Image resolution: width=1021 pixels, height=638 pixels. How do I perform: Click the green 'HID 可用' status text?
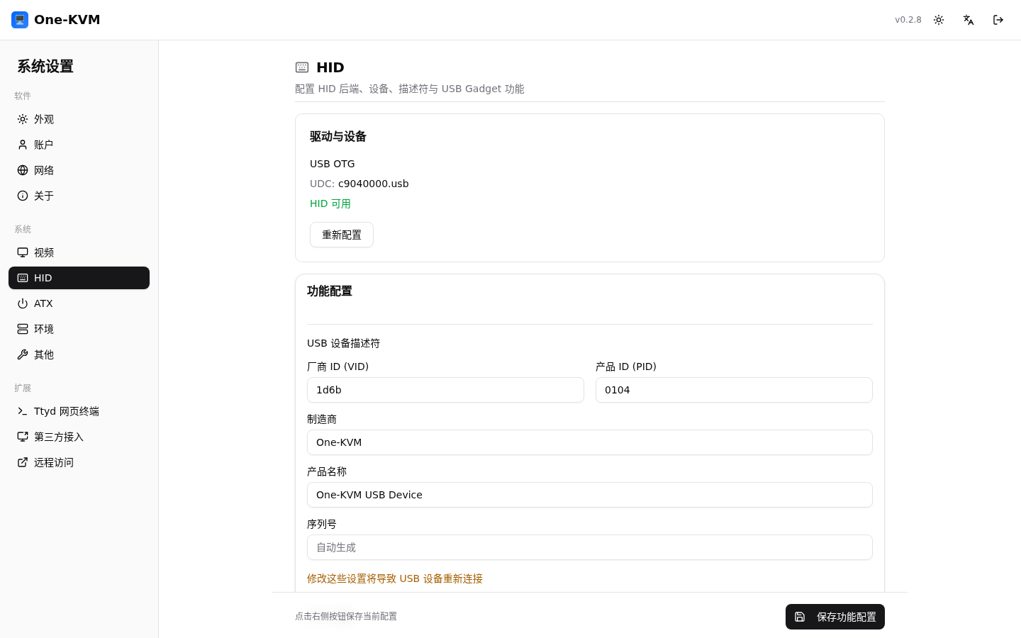(330, 203)
